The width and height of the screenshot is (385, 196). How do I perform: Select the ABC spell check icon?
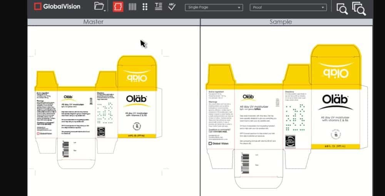[172, 7]
